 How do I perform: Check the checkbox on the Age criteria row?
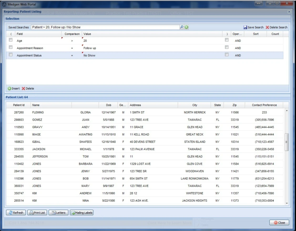pyautogui.click(x=10, y=39)
